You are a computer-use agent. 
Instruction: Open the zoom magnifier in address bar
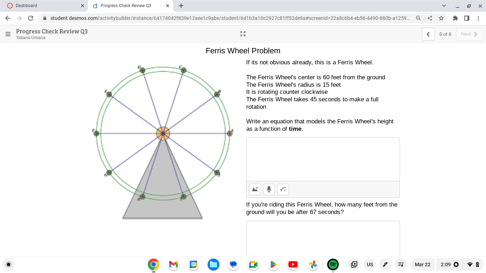[x=418, y=18]
